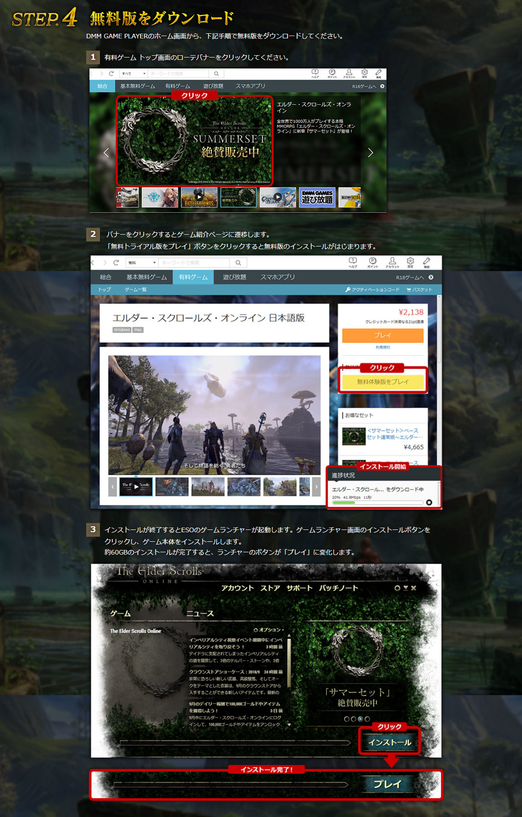This screenshot has width=522, height=817.
Task: Expand the オプション dropdown in the launcher
Action: [x=269, y=630]
